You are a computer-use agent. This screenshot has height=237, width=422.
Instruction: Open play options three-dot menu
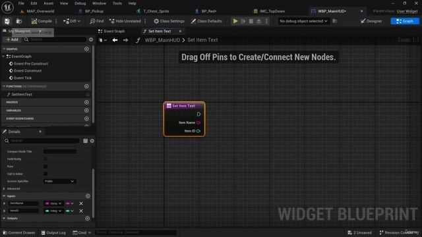[266, 21]
